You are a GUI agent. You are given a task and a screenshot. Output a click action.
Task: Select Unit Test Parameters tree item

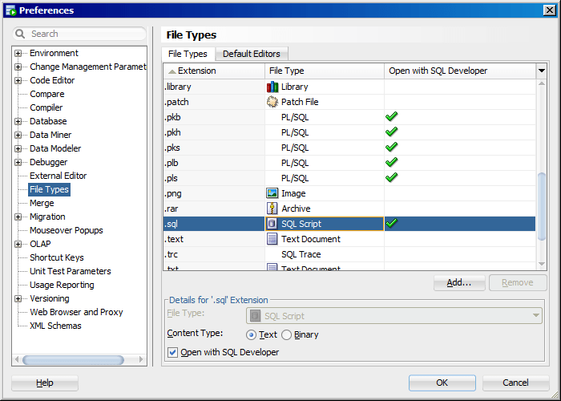[x=71, y=271]
